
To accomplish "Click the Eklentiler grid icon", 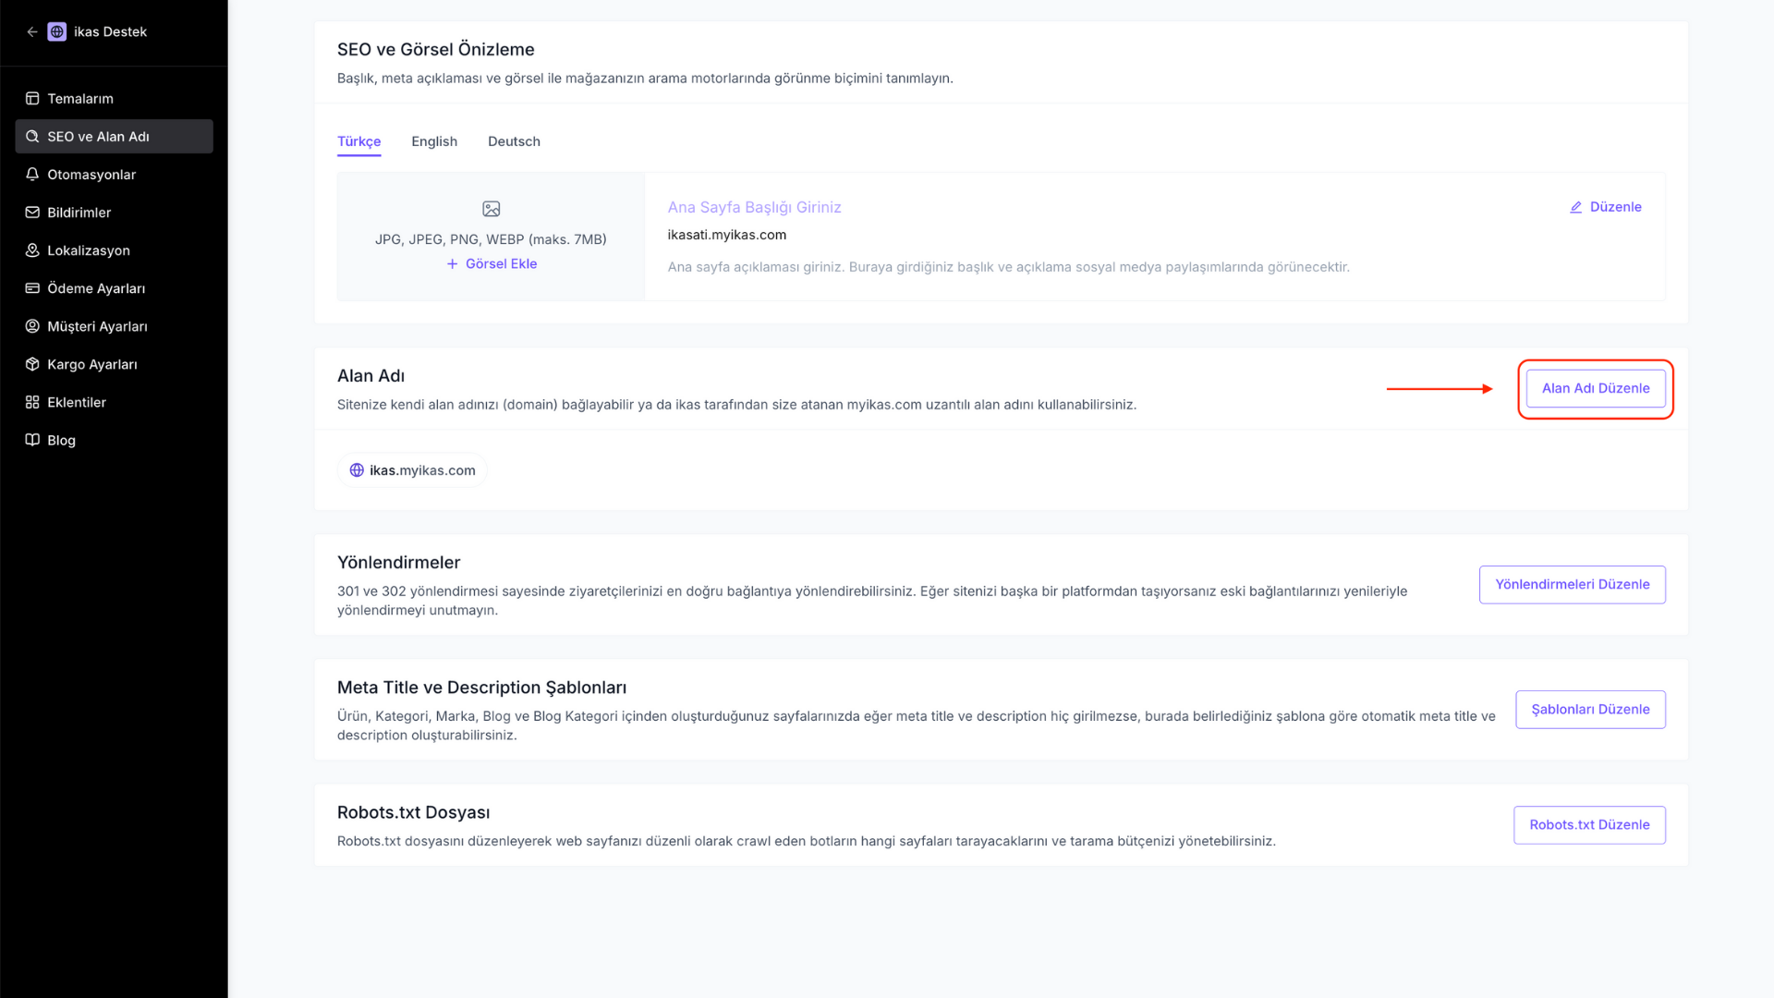I will click(32, 402).
